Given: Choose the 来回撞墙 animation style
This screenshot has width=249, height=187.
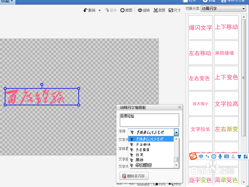Looking at the screenshot, I should pyautogui.click(x=226, y=53).
